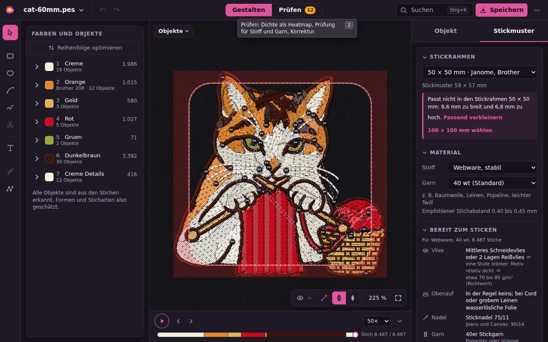
Task: Play the stitch simulation
Action: (162, 321)
